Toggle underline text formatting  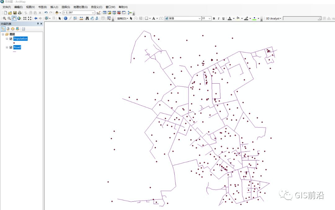pos(223,18)
